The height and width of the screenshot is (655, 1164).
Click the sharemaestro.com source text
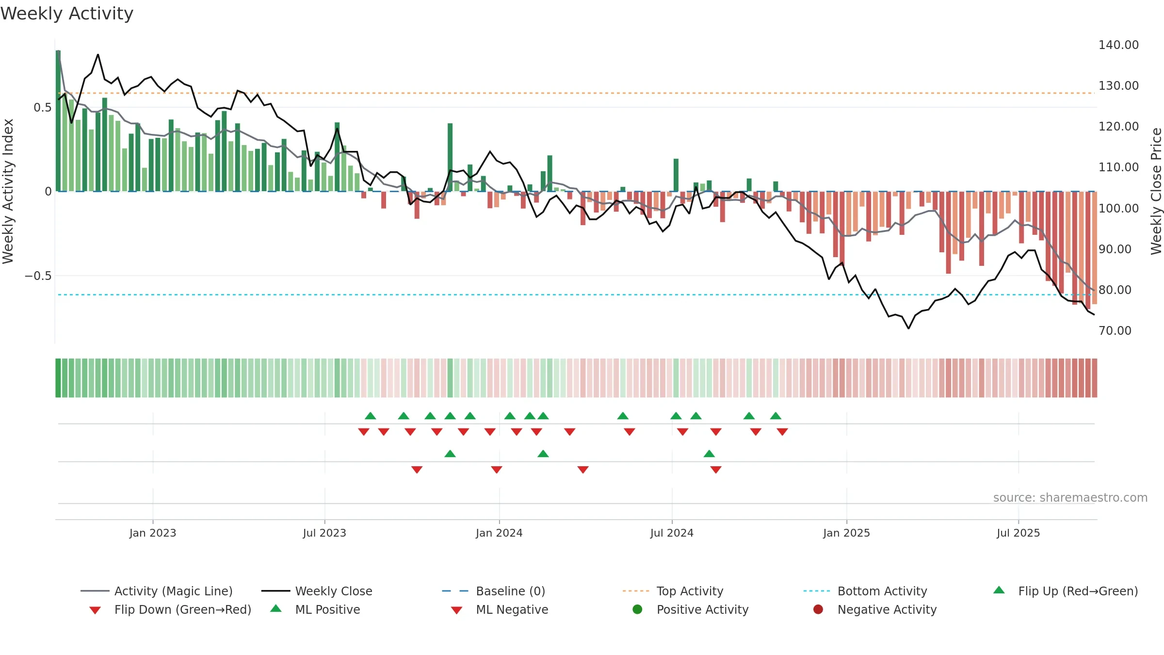(1070, 498)
